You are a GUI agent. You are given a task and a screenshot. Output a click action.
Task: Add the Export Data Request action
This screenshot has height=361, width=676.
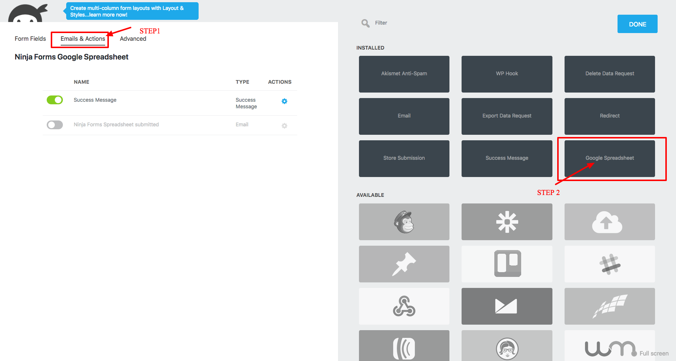pos(507,116)
